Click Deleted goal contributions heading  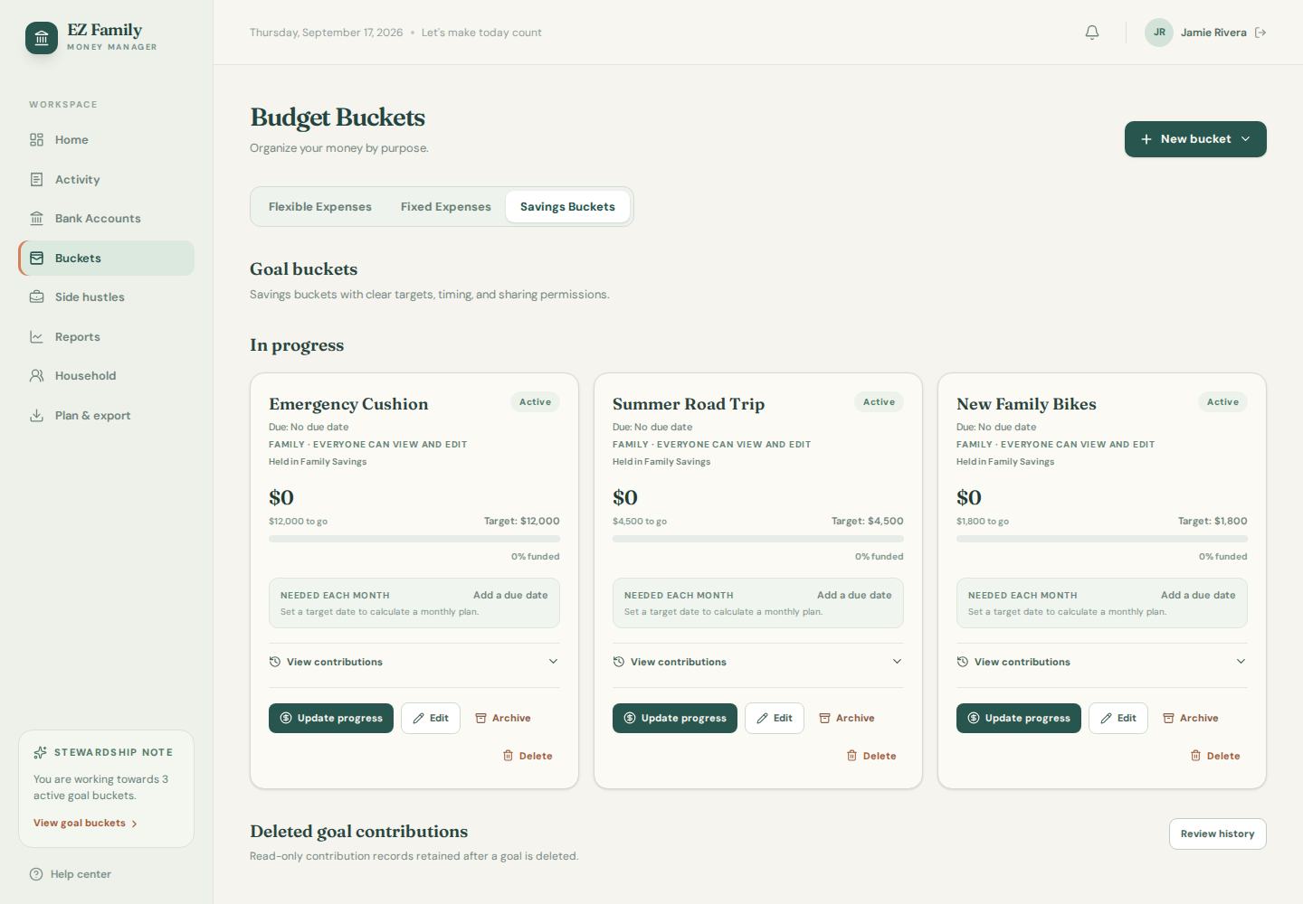(x=359, y=831)
